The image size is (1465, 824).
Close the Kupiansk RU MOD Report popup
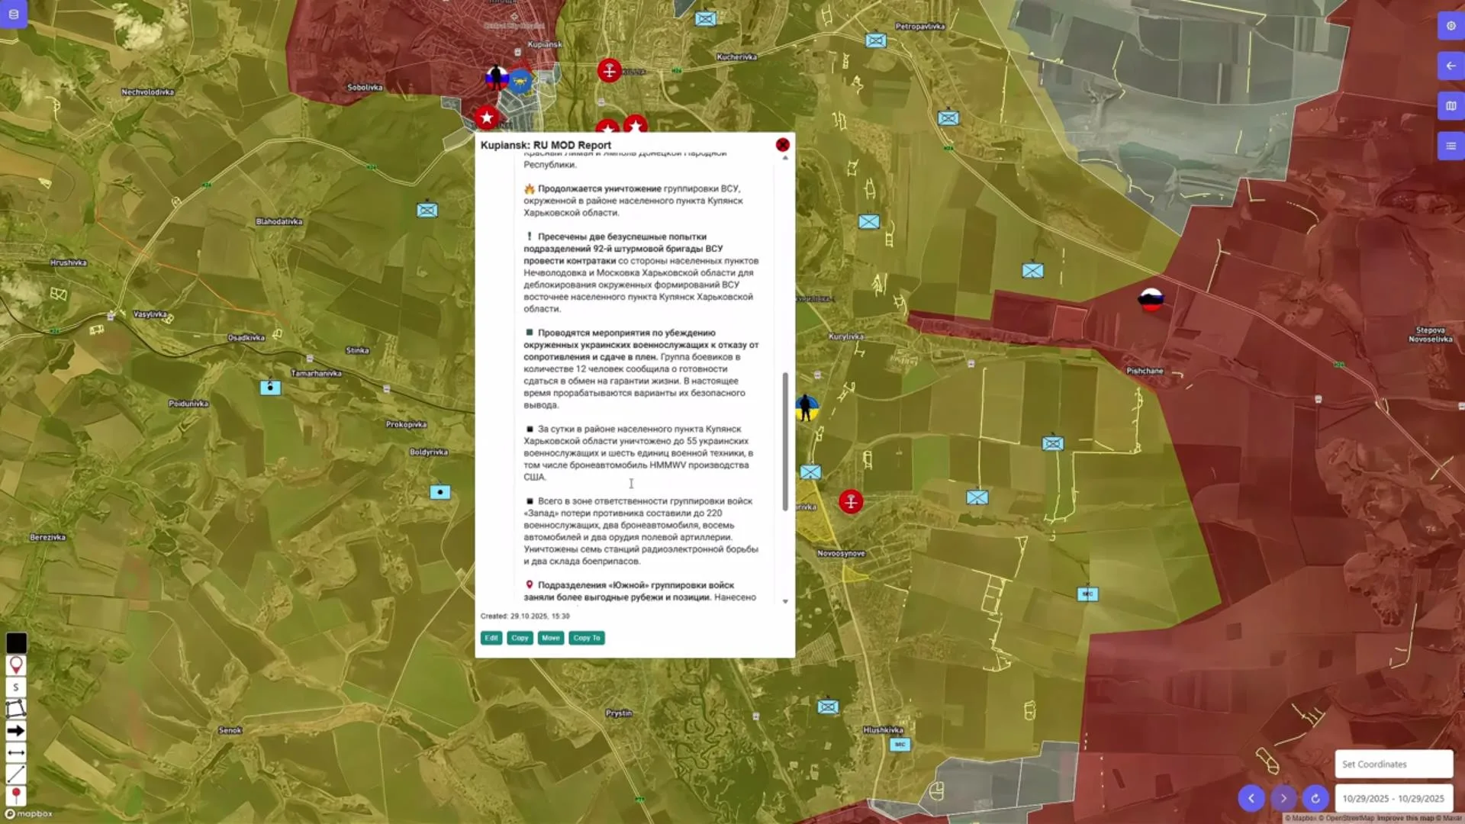pyautogui.click(x=782, y=145)
